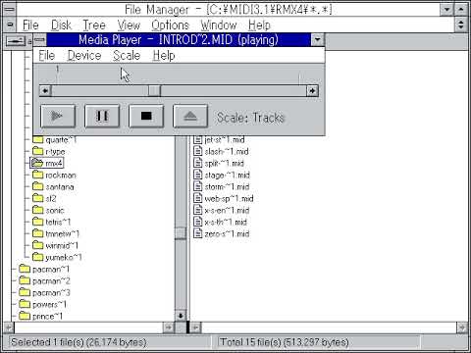Click the right arrow on the seek bar

312,90
